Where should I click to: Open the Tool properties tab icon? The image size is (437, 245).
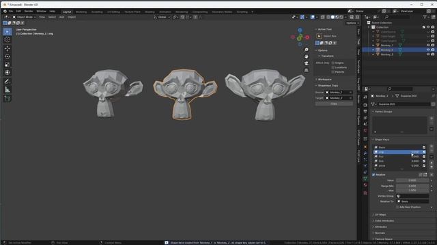pos(365,97)
